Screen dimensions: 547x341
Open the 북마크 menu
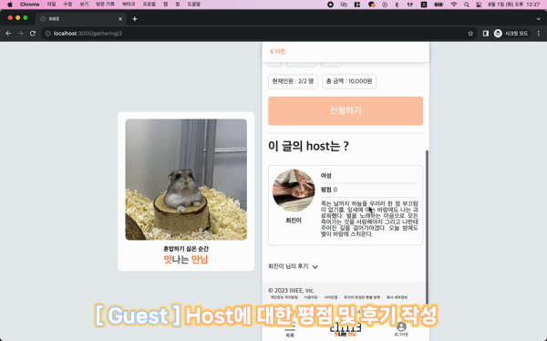tap(129, 5)
